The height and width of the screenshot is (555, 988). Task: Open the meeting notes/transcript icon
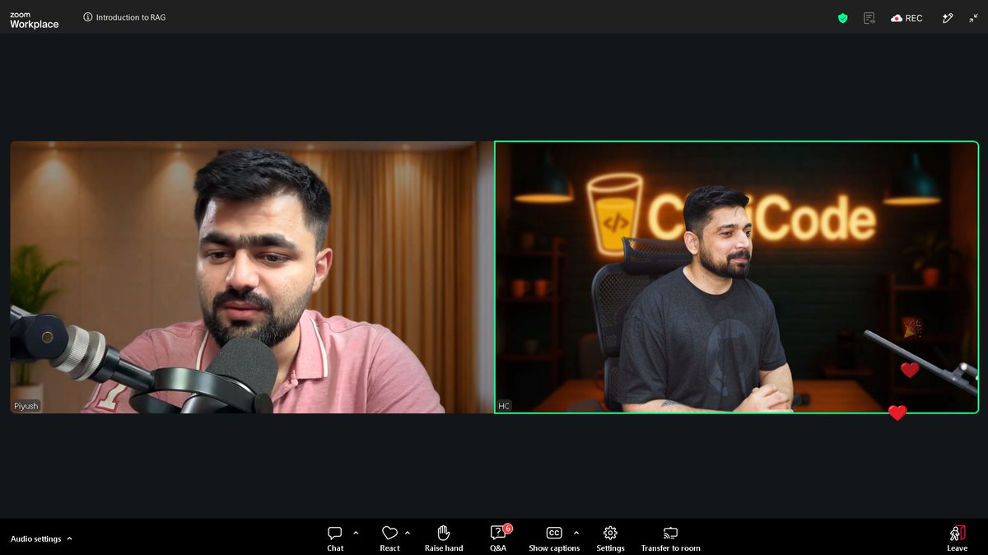[869, 18]
